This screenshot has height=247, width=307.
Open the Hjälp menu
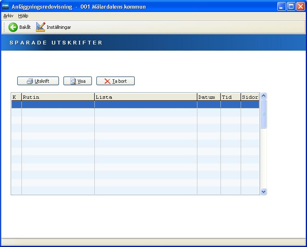[23, 16]
